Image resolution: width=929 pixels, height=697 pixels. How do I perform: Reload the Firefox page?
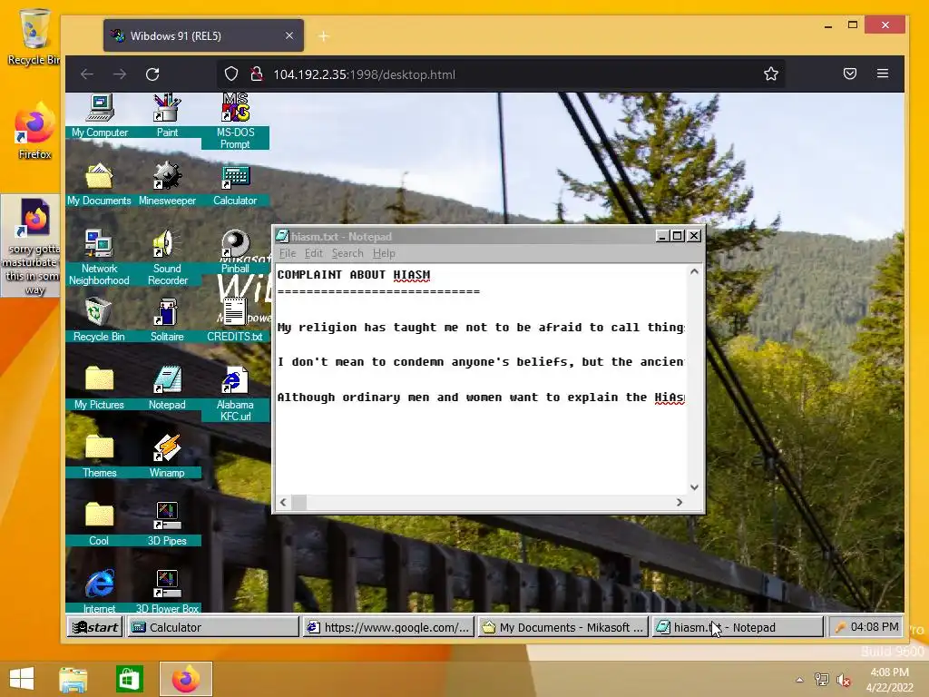point(152,74)
